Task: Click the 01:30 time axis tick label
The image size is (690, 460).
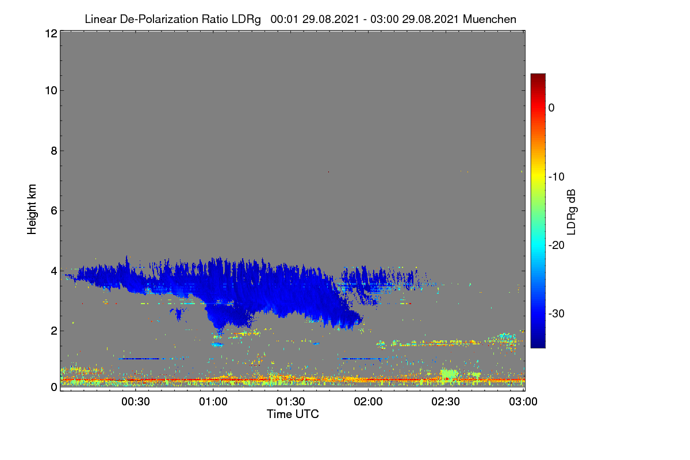Action: click(291, 401)
